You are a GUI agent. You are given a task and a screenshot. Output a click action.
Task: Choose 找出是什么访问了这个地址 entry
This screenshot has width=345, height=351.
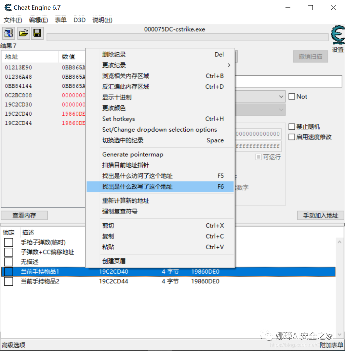(x=160, y=176)
